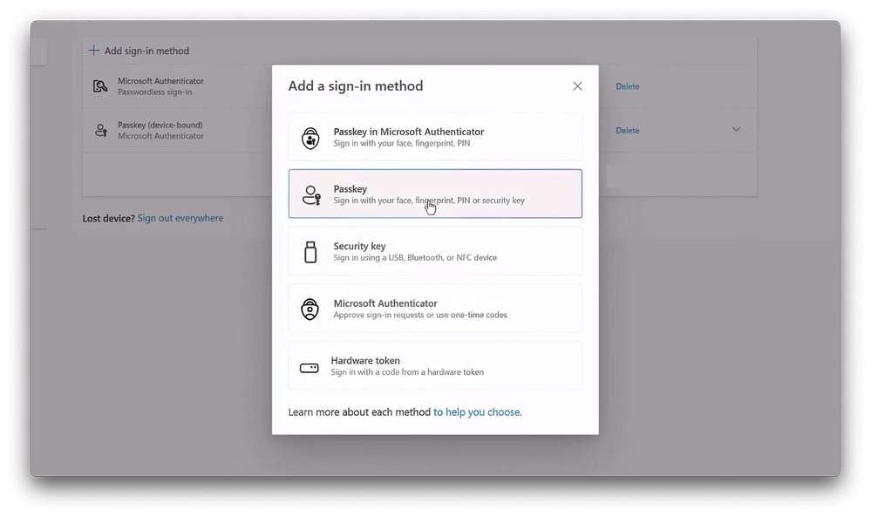This screenshot has height=517, width=871.
Task: Click the 'Passkey (device-bound)' label
Action: click(160, 126)
